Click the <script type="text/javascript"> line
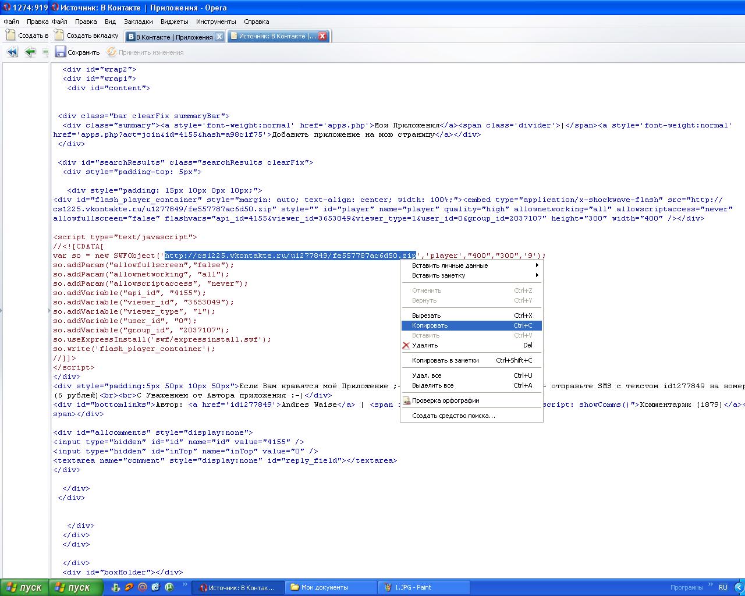 125,237
